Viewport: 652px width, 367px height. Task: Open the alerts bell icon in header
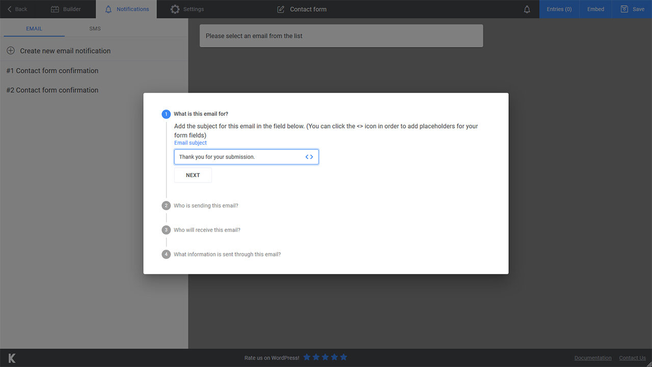coord(527,9)
